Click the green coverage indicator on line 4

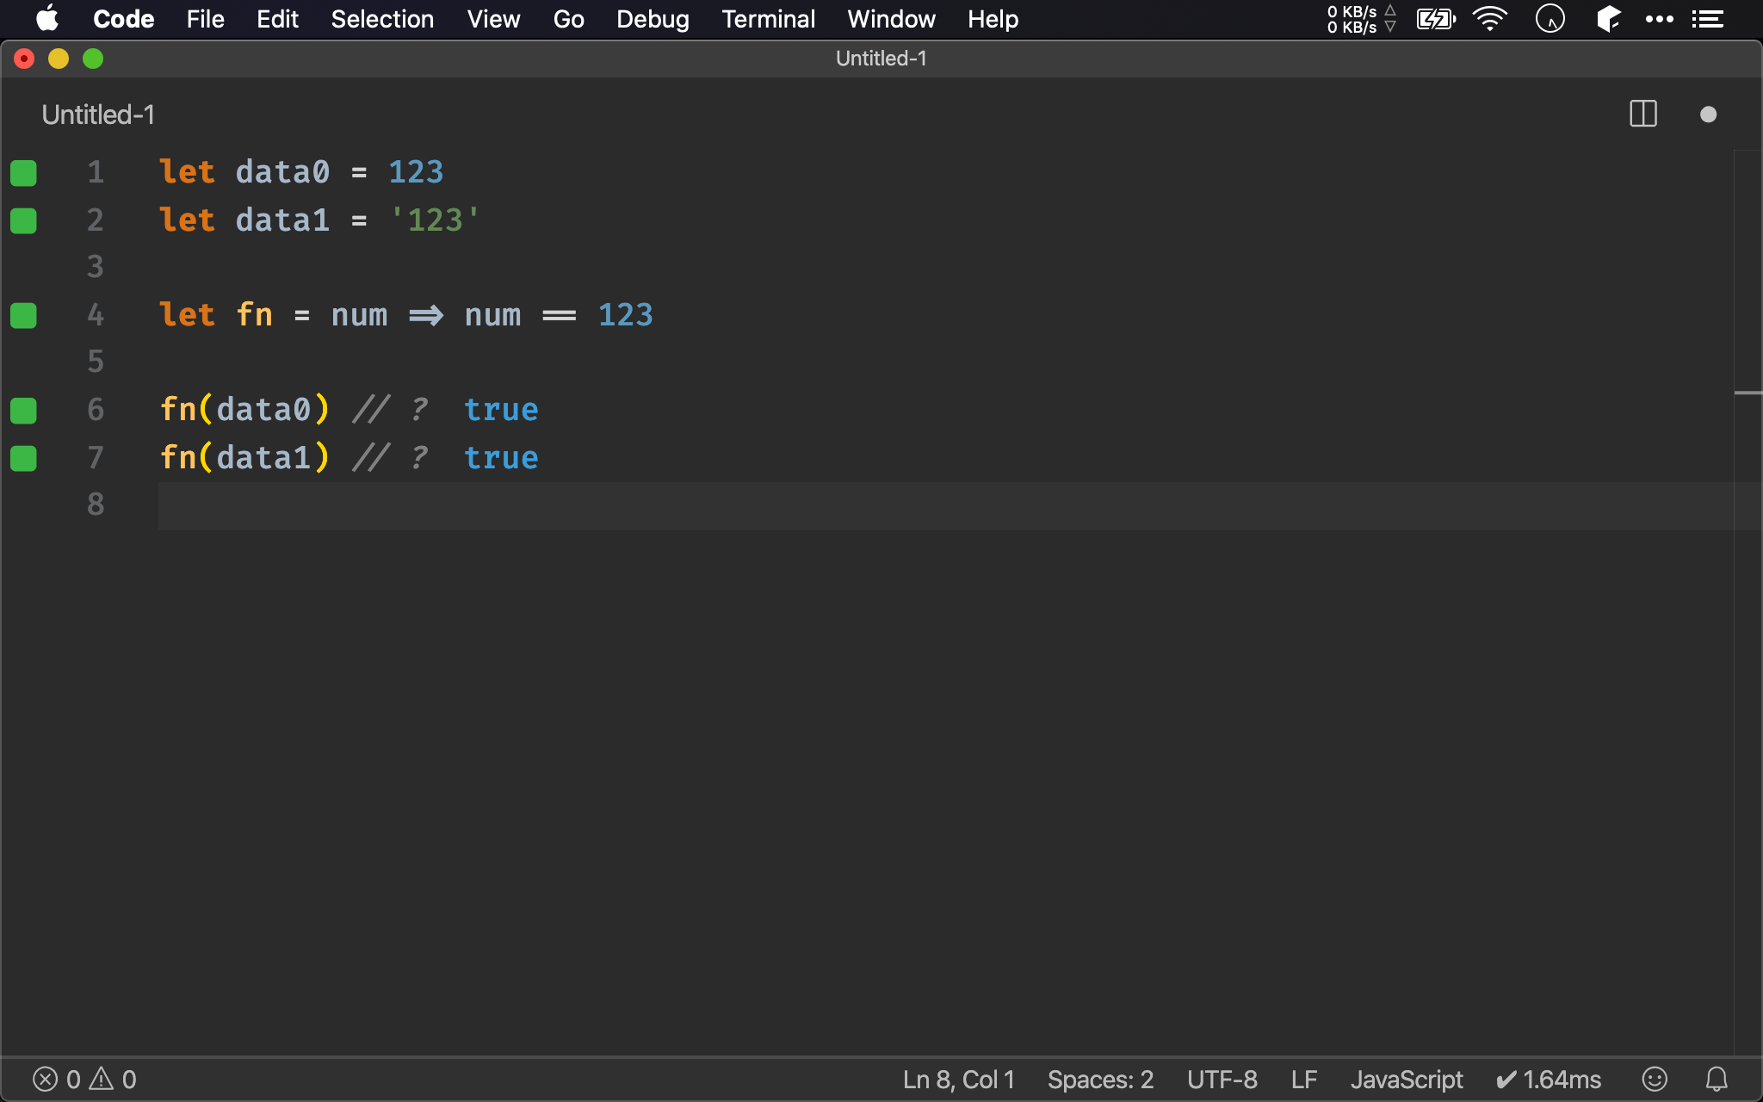23,315
